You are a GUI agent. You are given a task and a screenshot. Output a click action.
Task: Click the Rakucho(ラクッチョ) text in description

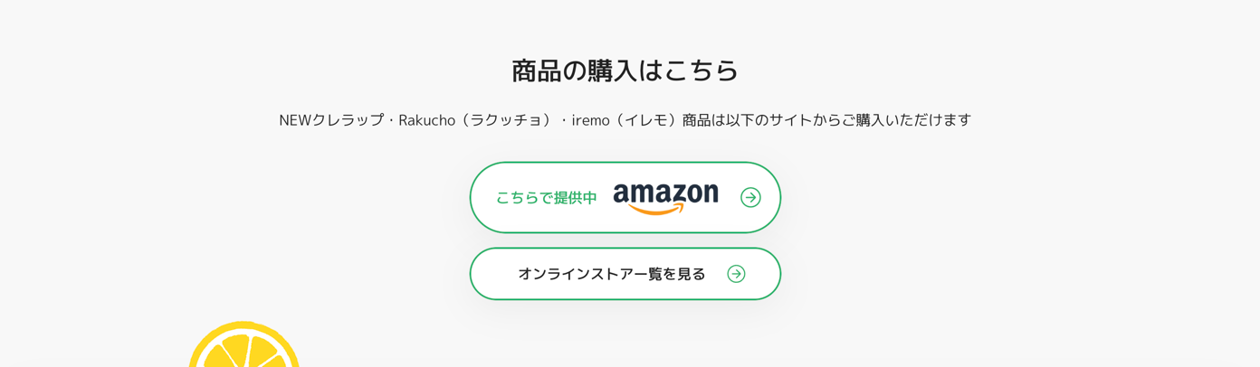tap(478, 120)
